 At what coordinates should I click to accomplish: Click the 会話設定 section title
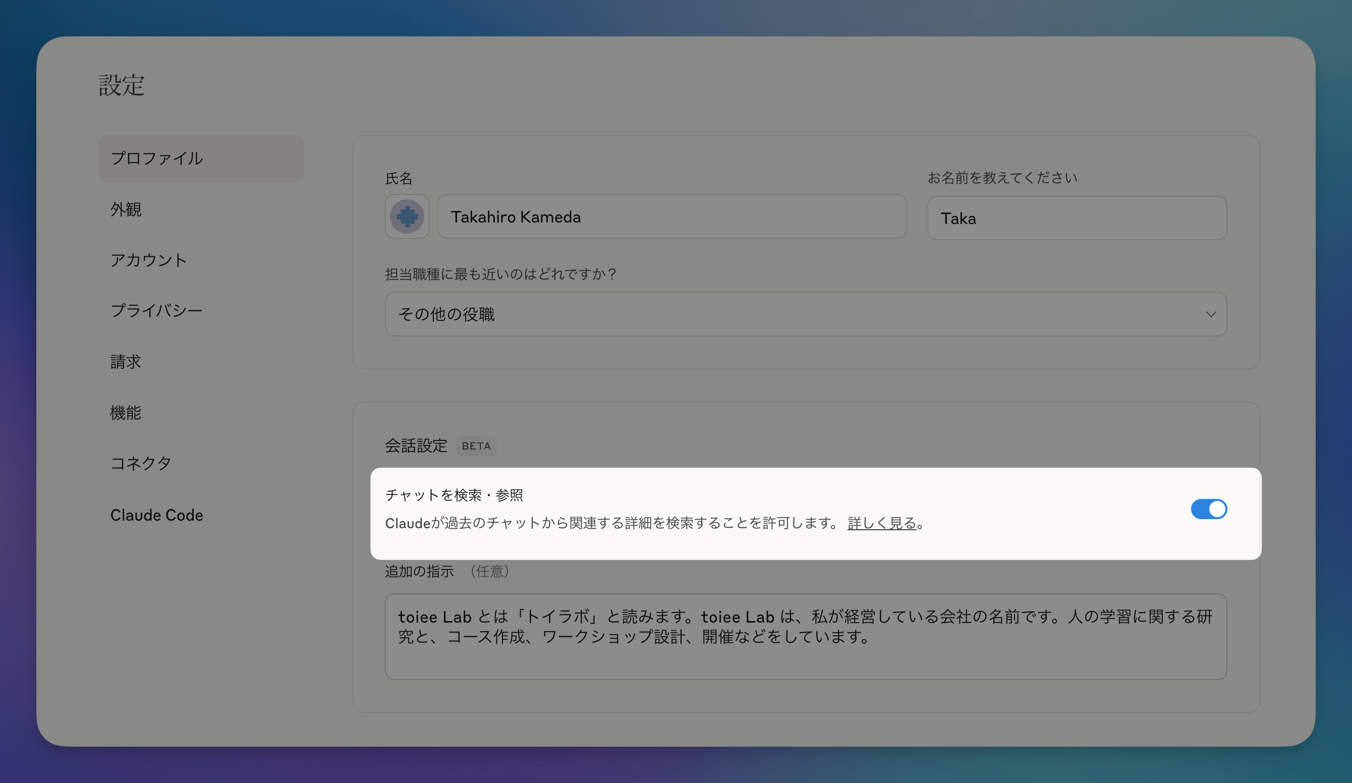click(416, 445)
